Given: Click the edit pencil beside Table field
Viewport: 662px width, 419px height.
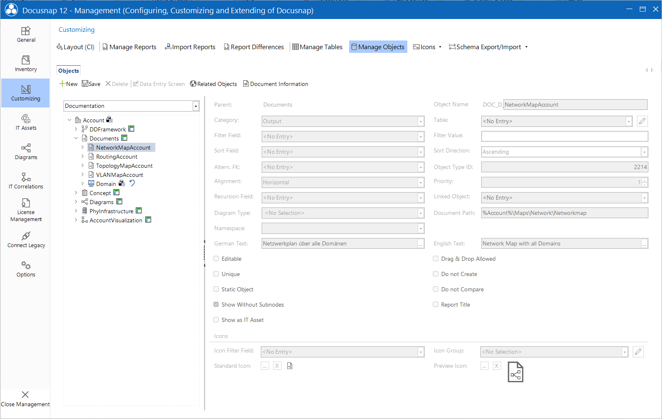Looking at the screenshot, I should (642, 121).
